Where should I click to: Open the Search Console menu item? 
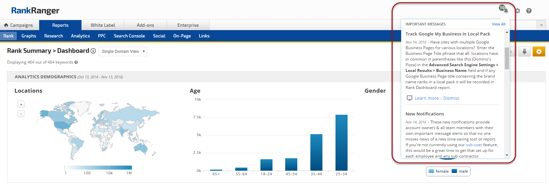point(129,36)
